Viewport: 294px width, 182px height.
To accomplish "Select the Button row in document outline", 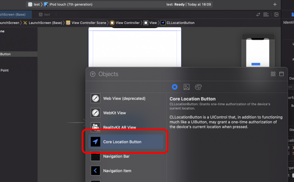I will tap(19, 54).
